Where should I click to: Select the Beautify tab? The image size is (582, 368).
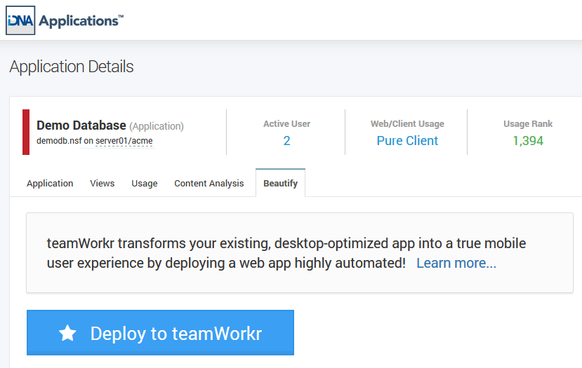pyautogui.click(x=281, y=183)
